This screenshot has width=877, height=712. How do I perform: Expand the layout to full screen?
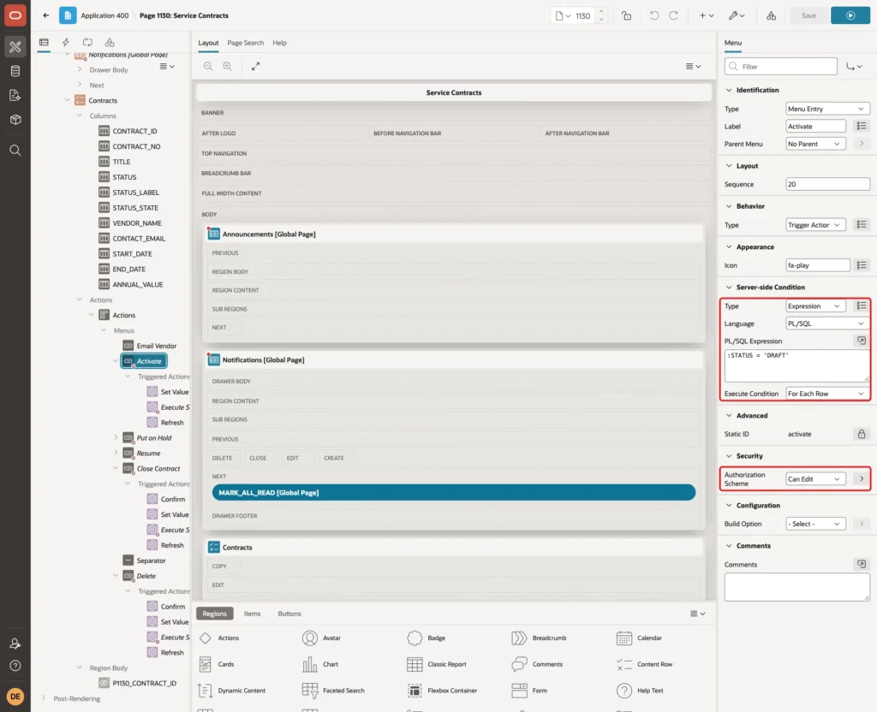point(255,67)
